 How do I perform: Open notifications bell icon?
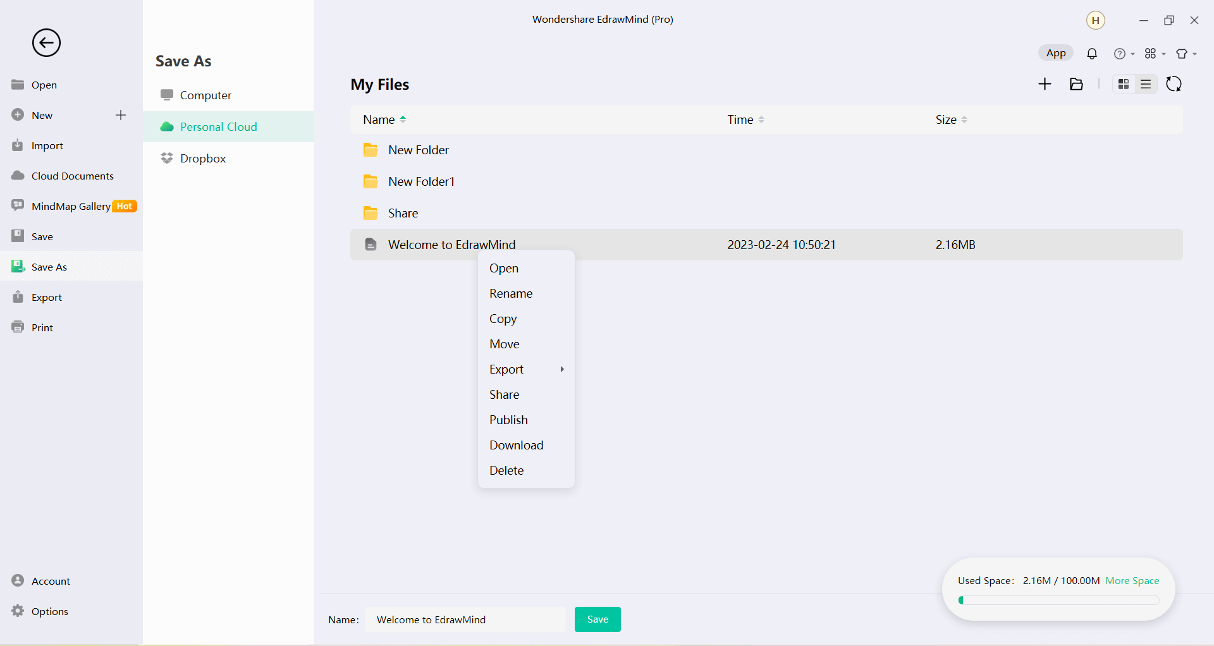point(1092,54)
